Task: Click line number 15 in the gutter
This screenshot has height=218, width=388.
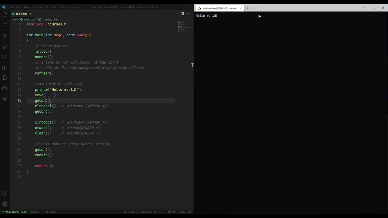Action: click(x=19, y=101)
